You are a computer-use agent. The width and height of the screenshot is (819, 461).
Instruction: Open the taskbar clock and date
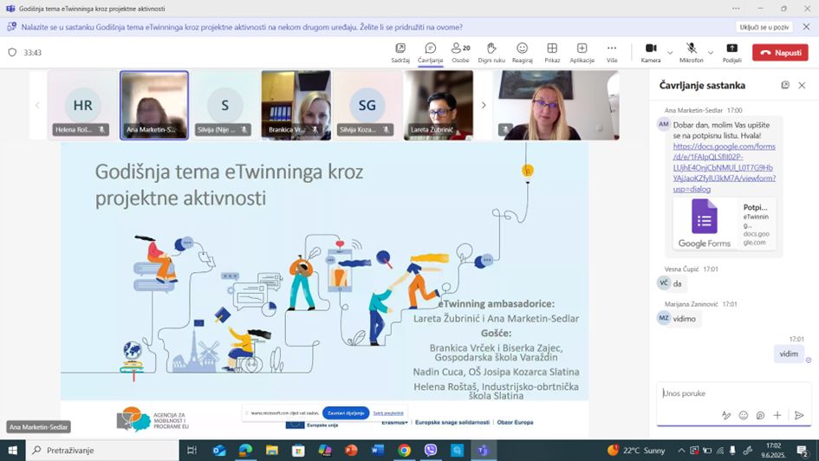(773, 450)
